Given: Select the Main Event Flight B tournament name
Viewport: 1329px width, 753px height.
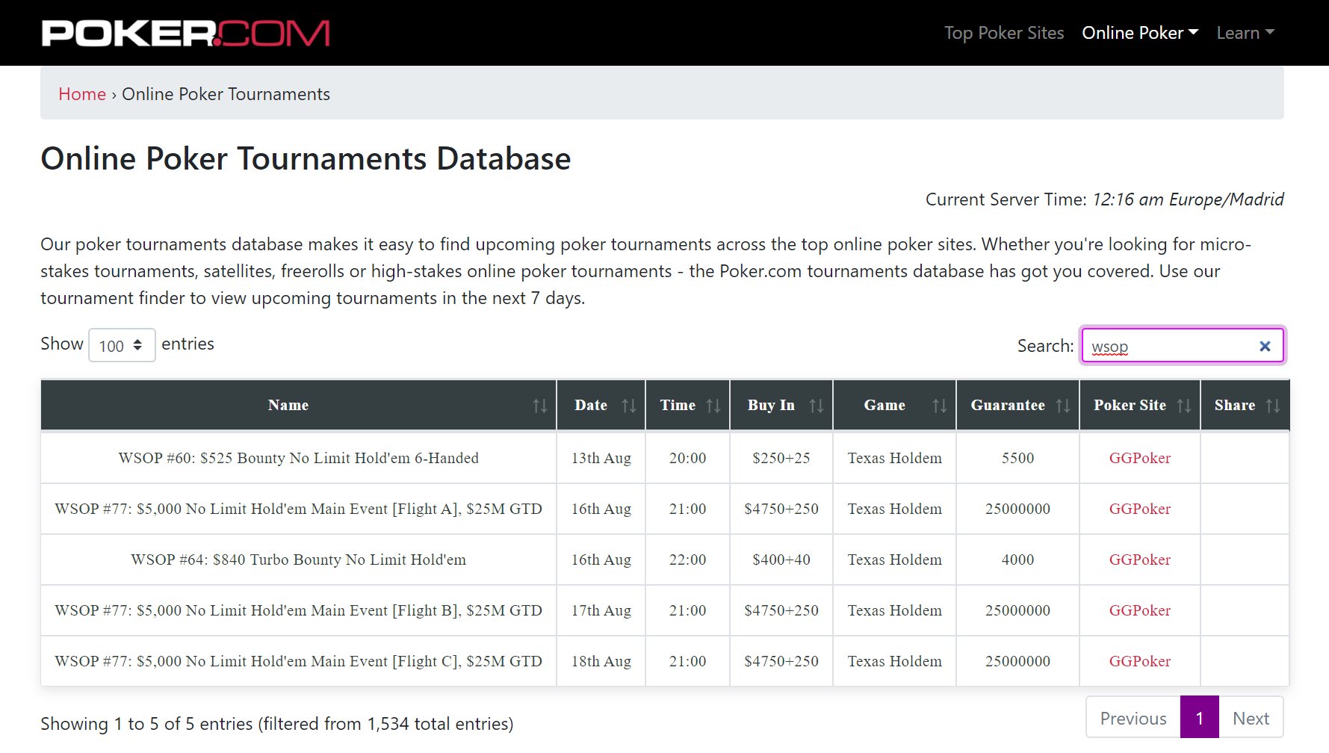Looking at the screenshot, I should point(299,610).
